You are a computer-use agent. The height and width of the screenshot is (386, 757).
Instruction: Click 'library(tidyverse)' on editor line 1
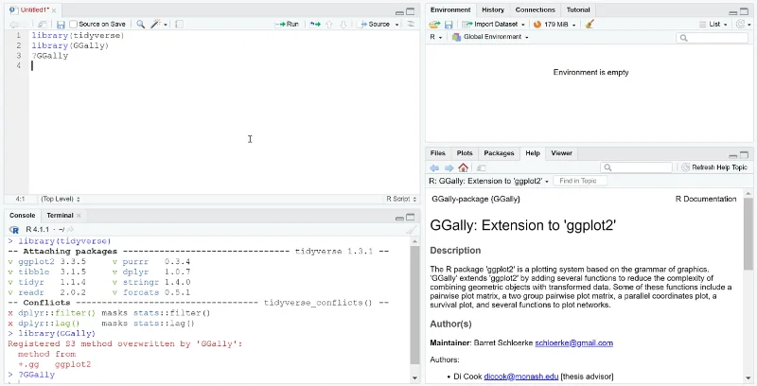coord(78,36)
